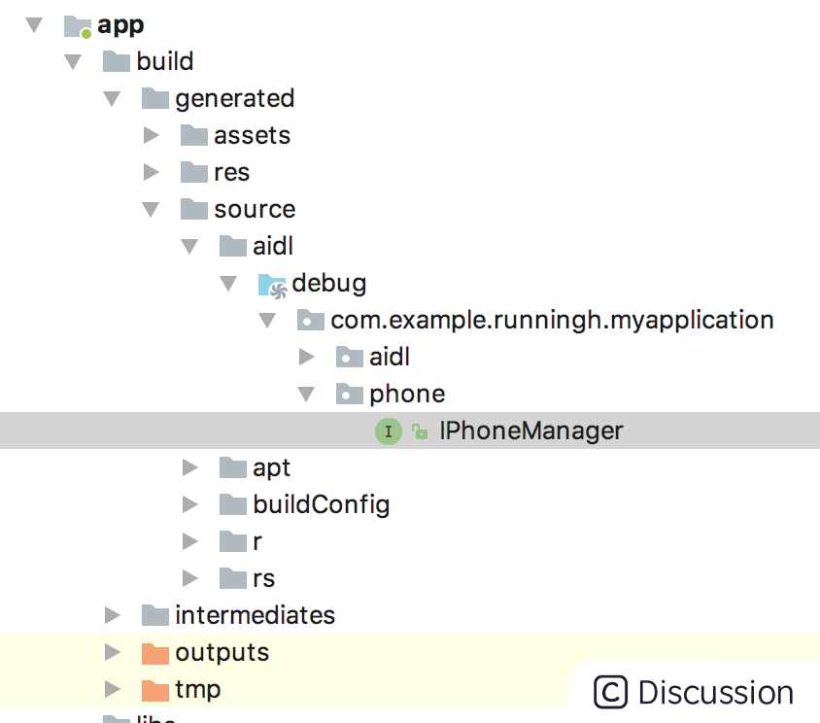Click the phone package folder icon
The height and width of the screenshot is (723, 820).
pyautogui.click(x=350, y=394)
